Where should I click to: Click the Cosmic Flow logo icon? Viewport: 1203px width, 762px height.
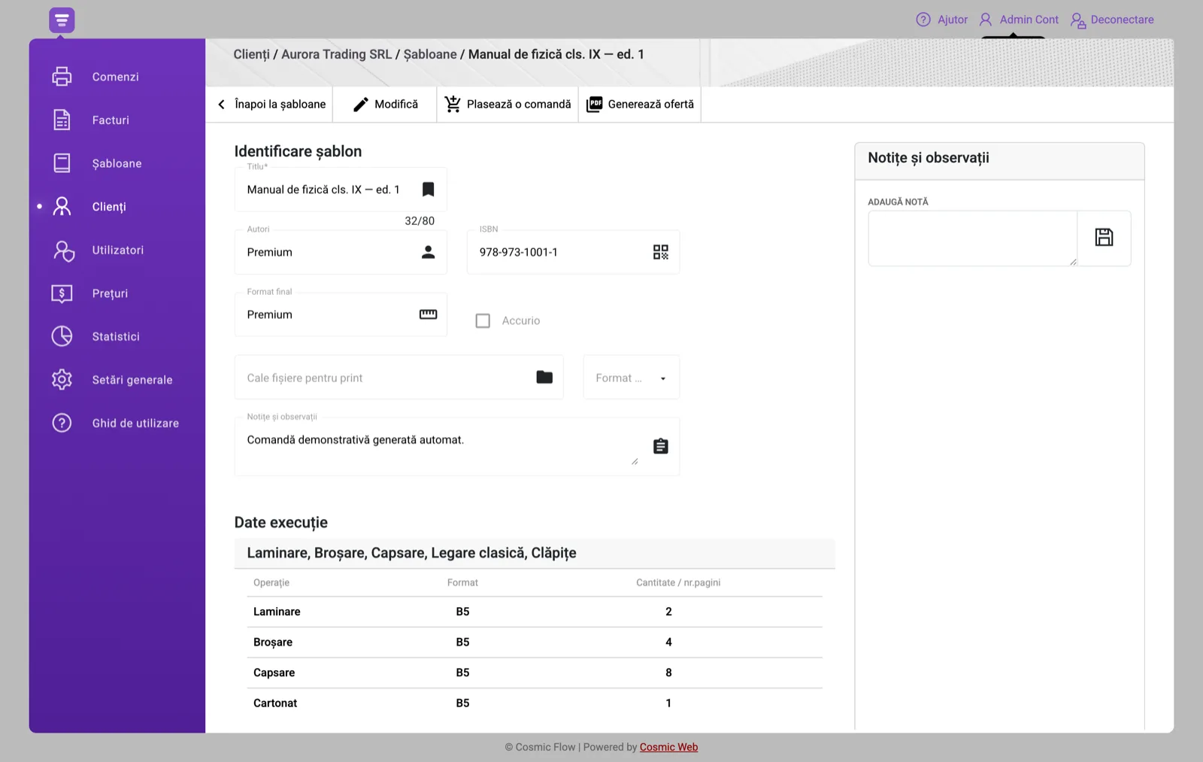[x=62, y=20]
